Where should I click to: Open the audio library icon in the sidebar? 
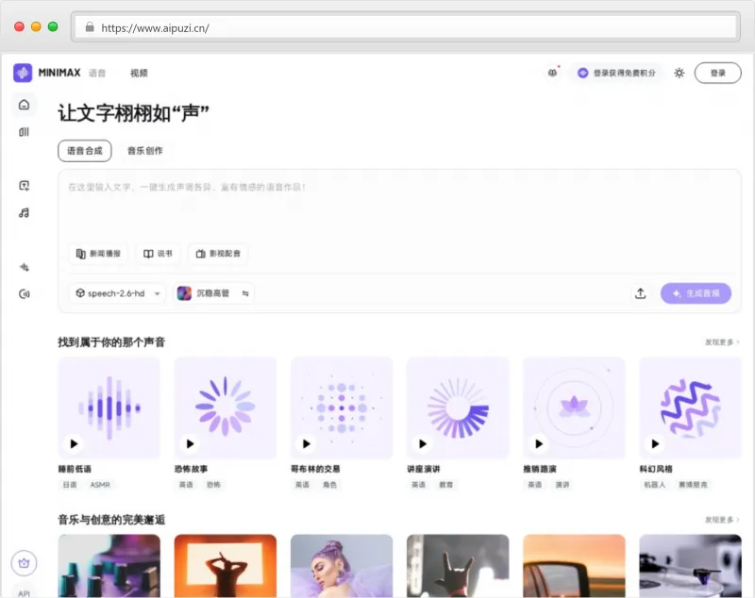(x=25, y=133)
